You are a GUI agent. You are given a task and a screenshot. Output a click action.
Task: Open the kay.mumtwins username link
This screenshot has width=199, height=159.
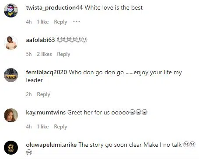click(x=46, y=112)
